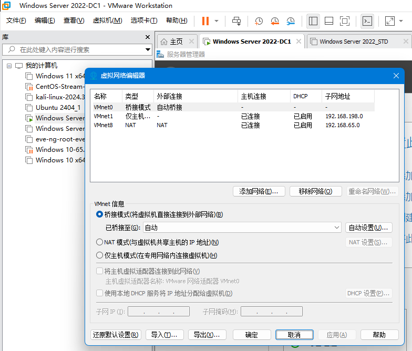Click the search magnifier icon in library

pos(12,49)
